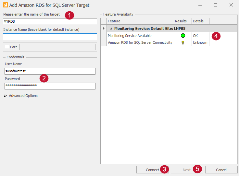The image size is (239, 176).
Task: Click the Next button
Action: (187, 170)
